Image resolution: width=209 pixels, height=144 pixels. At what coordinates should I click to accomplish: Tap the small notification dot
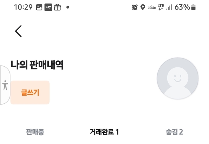(x=68, y=7)
